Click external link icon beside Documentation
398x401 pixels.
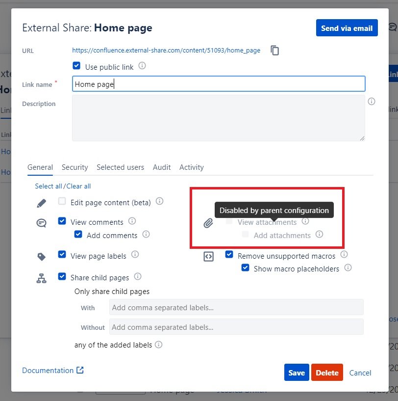pos(80,370)
